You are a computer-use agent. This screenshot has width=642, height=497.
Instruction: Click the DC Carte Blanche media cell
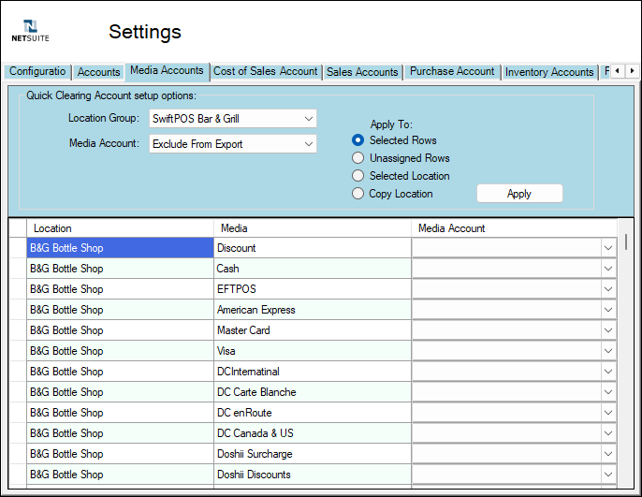coord(313,392)
